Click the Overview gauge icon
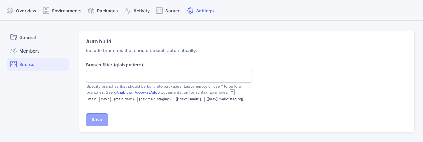Screen dimensions: 423x142 tap(10, 11)
